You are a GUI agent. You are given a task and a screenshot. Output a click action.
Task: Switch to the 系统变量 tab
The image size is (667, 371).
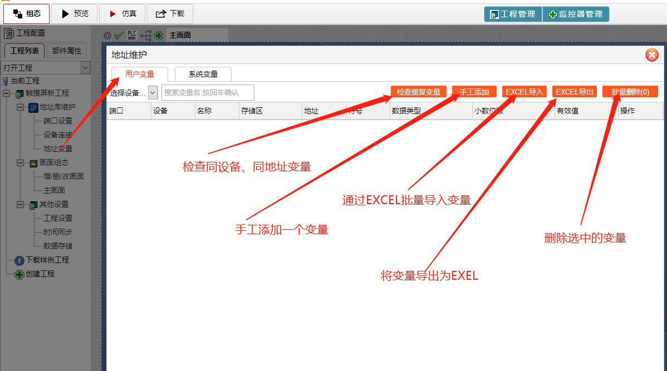(x=203, y=74)
